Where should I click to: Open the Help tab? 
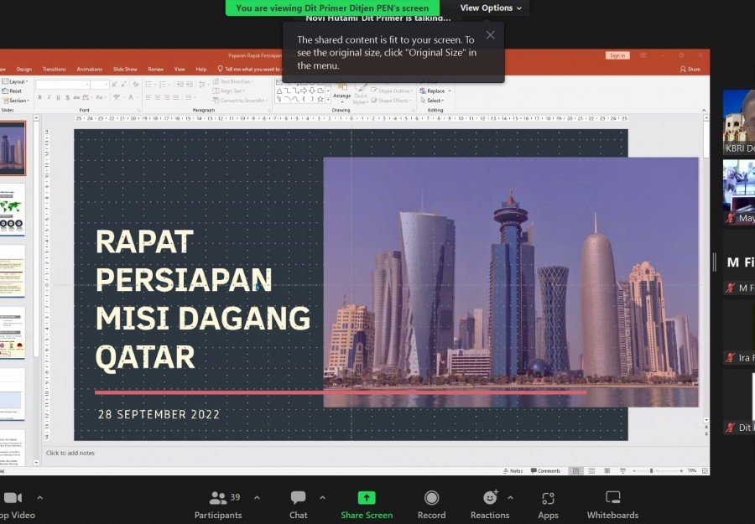click(x=201, y=70)
